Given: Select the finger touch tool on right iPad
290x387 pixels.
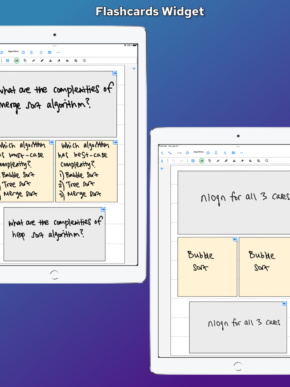Looking at the screenshot, I should pos(210,161).
